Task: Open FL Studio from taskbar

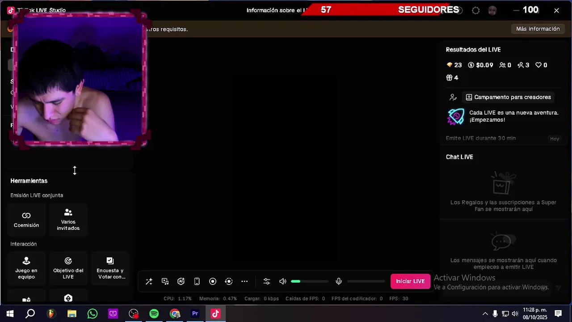Action: pyautogui.click(x=51, y=314)
